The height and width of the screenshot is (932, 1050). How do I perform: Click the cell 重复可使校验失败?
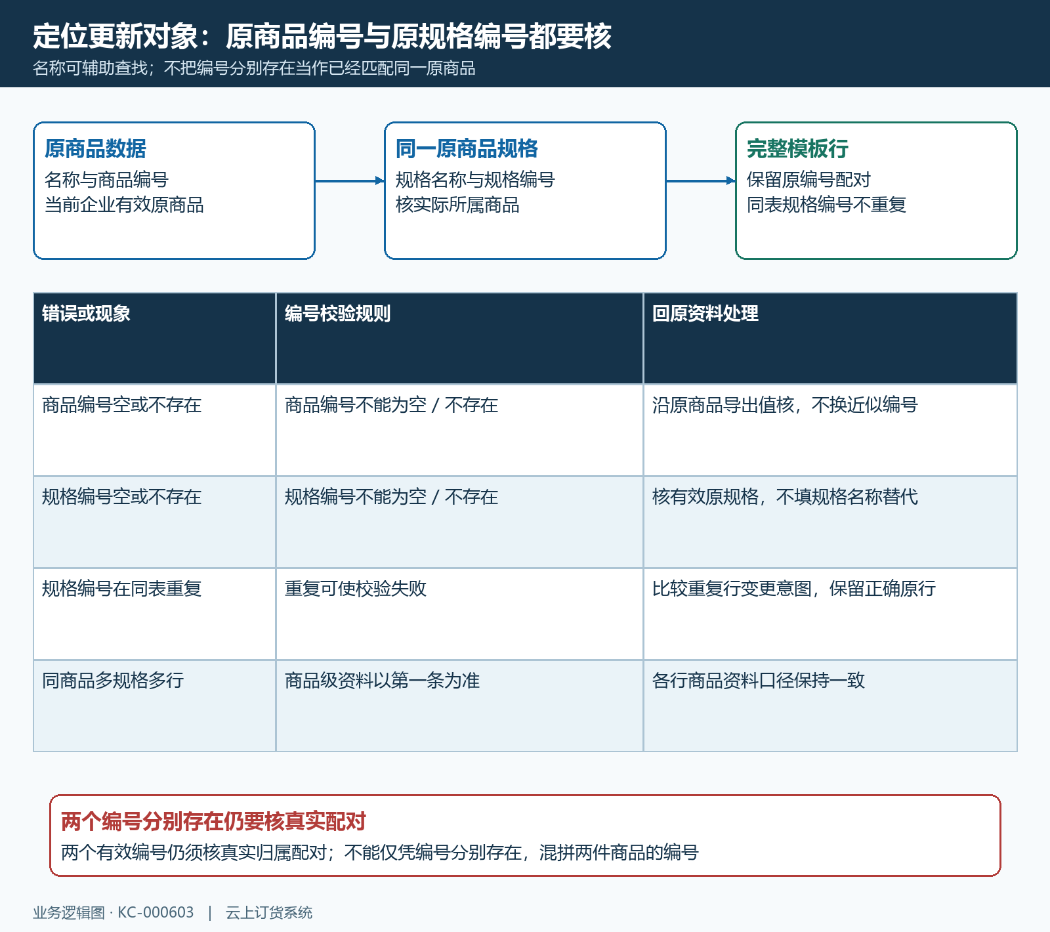tap(459, 614)
